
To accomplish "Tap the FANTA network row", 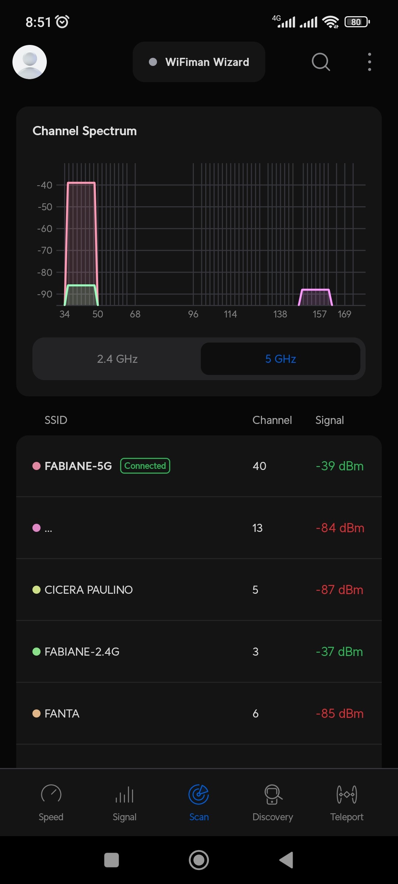I will click(62, 713).
